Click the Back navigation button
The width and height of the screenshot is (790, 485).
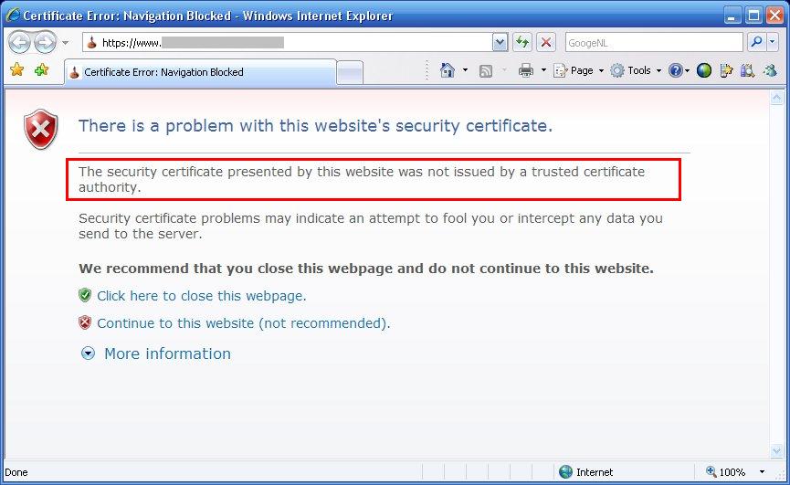[x=20, y=42]
